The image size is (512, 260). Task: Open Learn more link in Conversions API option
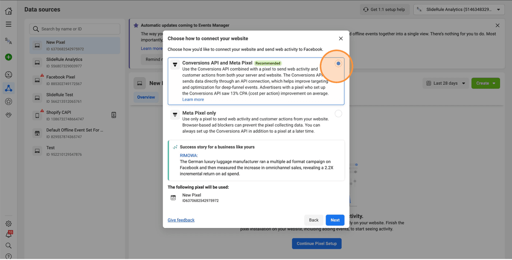(193, 99)
